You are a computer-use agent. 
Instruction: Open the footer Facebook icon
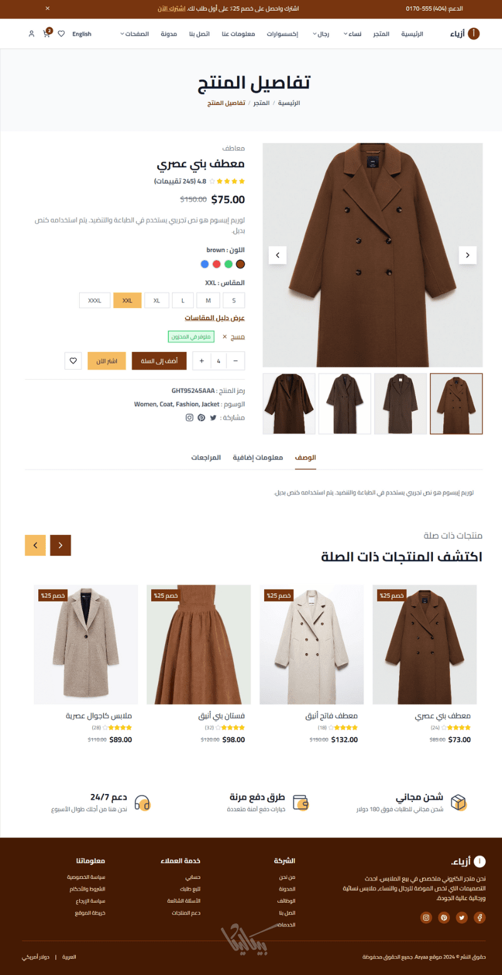click(480, 918)
